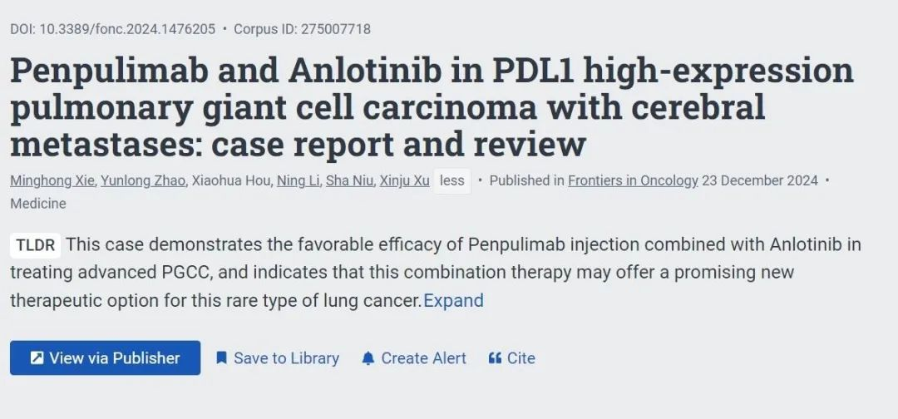Click the bell icon for Create Alert
898x419 pixels.
[368, 358]
